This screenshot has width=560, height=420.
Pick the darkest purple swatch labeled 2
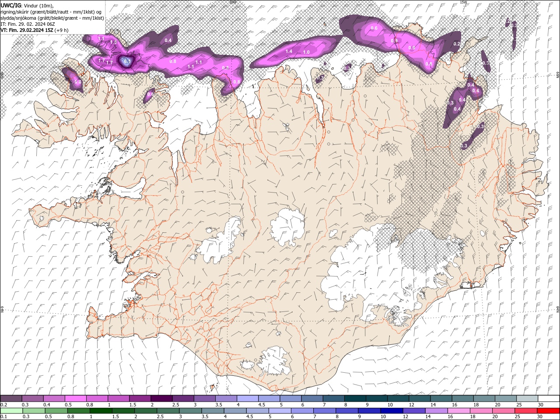(x=161, y=399)
